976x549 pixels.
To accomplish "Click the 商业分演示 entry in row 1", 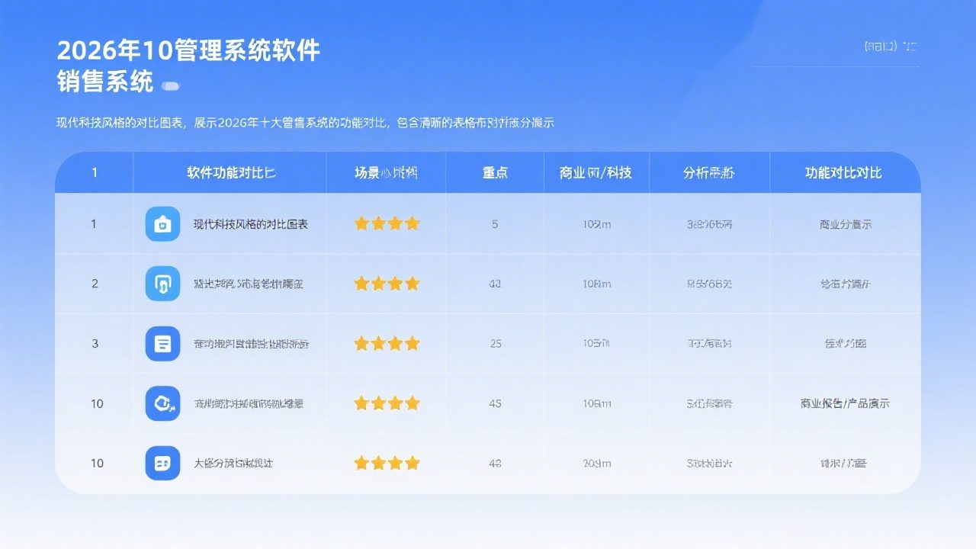I will 845,223.
